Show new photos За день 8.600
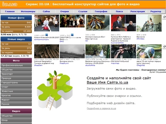Image resolution: width=166 pixels, height=124 pixels. (x=16, y=27)
